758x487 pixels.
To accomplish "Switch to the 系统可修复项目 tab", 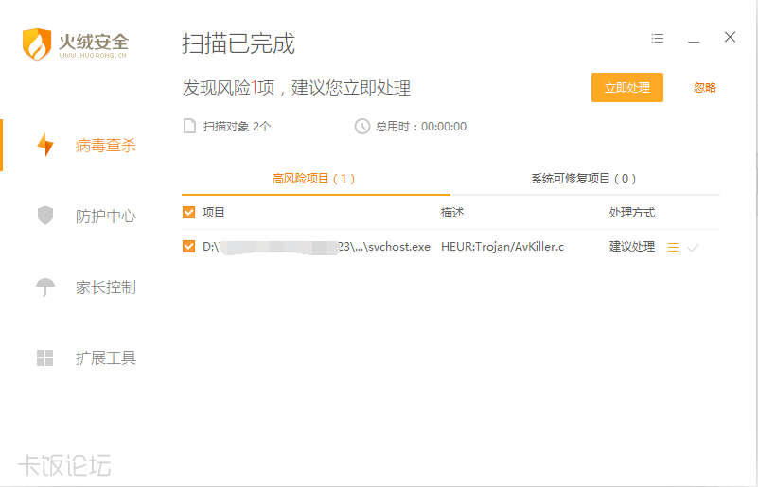I will pyautogui.click(x=583, y=178).
